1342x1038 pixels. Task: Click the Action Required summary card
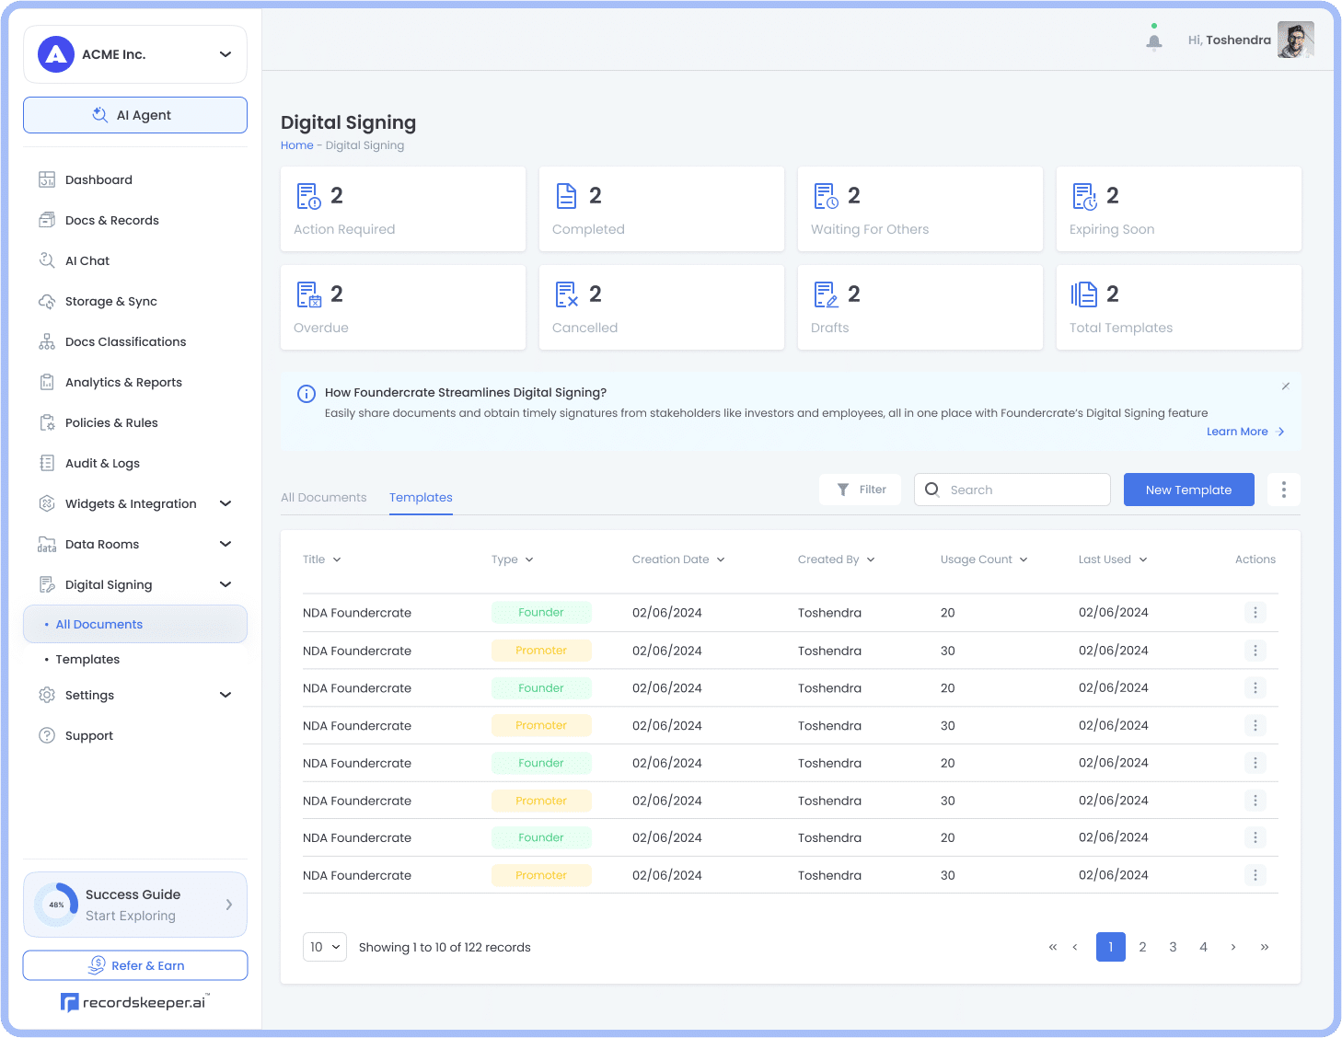(x=403, y=209)
